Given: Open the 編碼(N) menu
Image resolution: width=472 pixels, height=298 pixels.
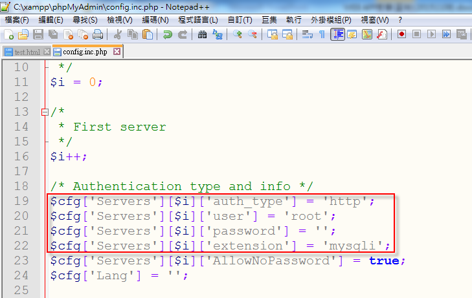Looking at the screenshot, I should click(155, 20).
